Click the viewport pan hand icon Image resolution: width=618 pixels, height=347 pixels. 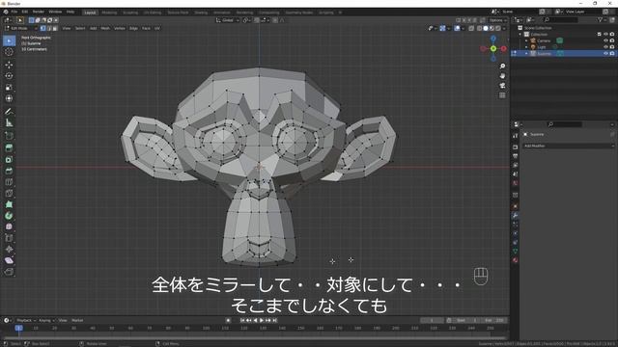(x=502, y=76)
